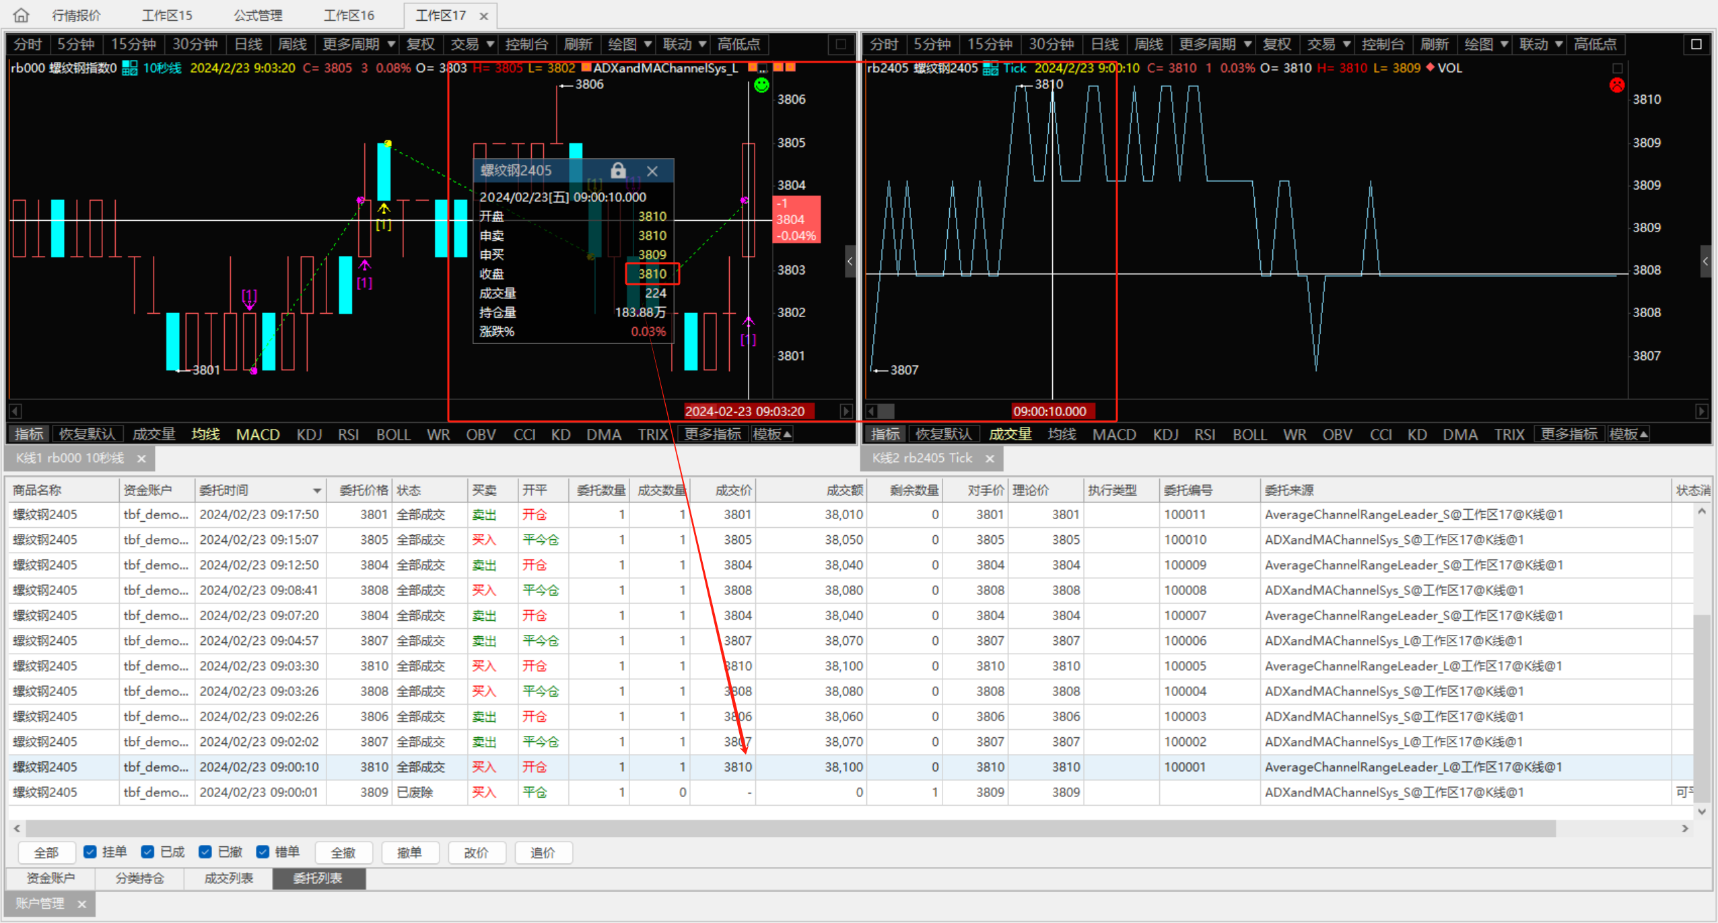Maximize the right Tick chart via the square icon

point(1696,44)
